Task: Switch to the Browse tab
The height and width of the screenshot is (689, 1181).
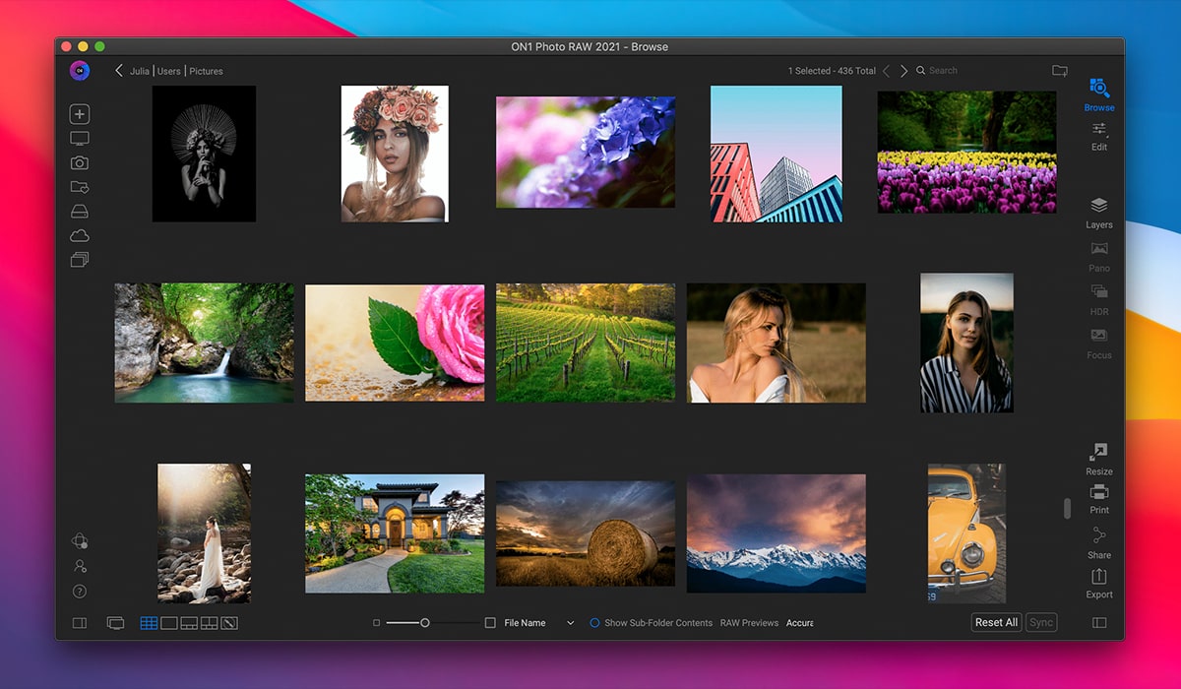Action: pos(1098,94)
